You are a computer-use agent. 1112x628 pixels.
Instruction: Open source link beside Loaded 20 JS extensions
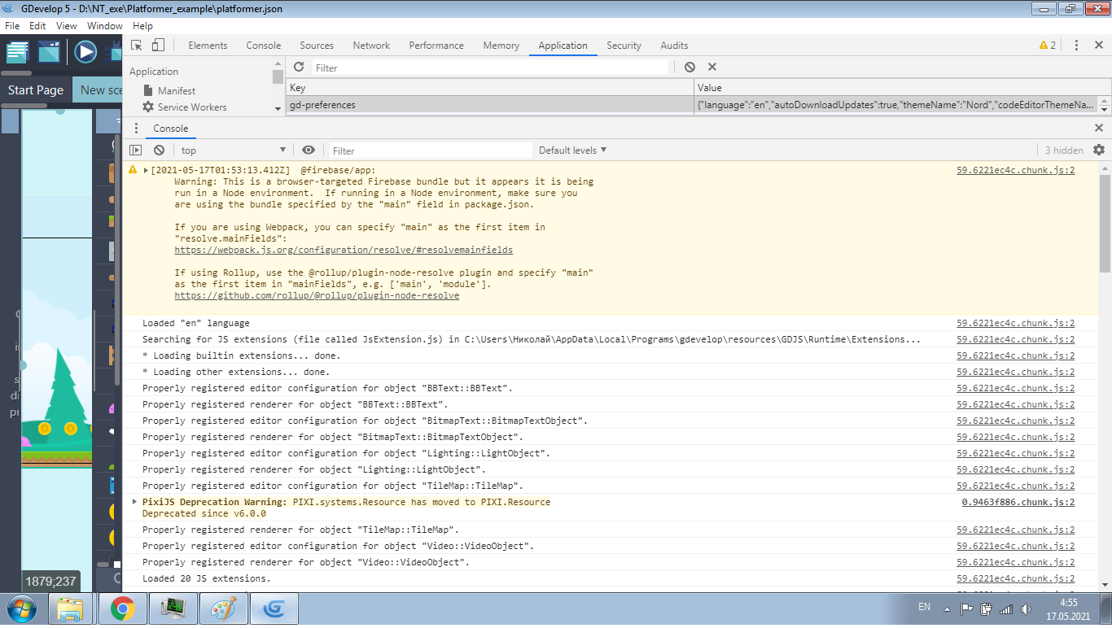coord(1015,578)
